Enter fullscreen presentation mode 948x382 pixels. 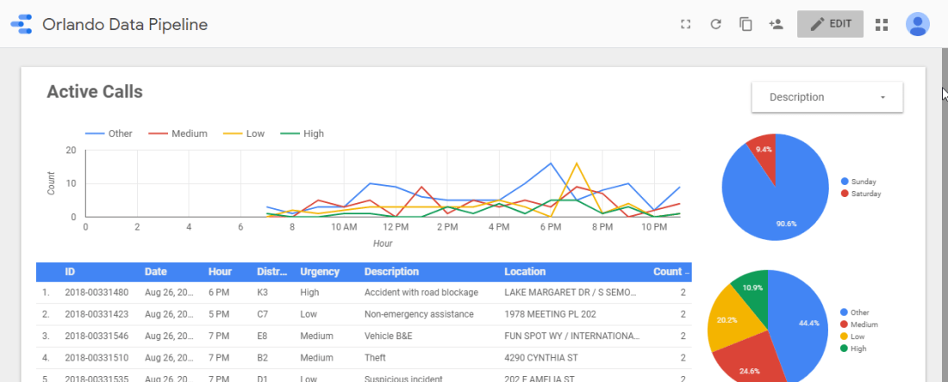point(686,24)
